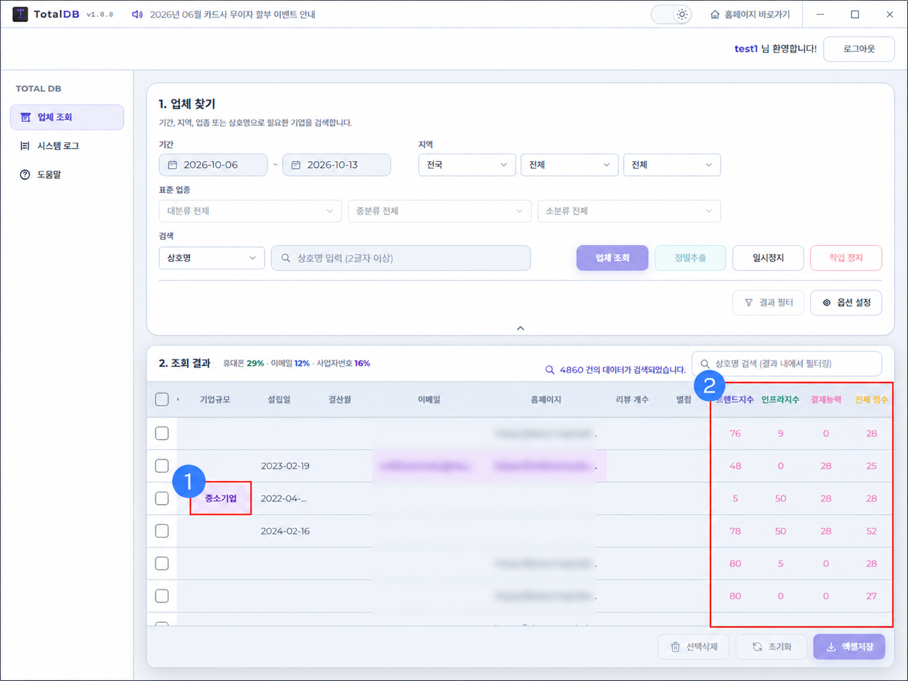Collapse the 업체 찾기 panel chevron

click(520, 328)
